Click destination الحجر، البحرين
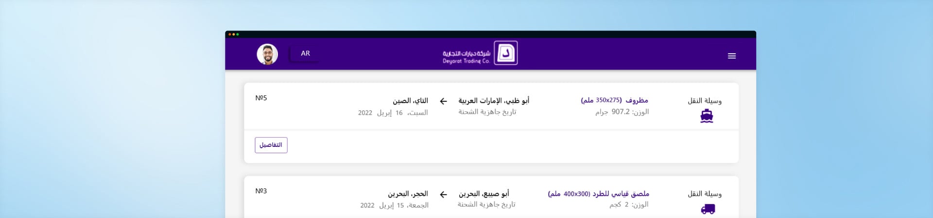The width and height of the screenshot is (933, 218). pos(408,194)
